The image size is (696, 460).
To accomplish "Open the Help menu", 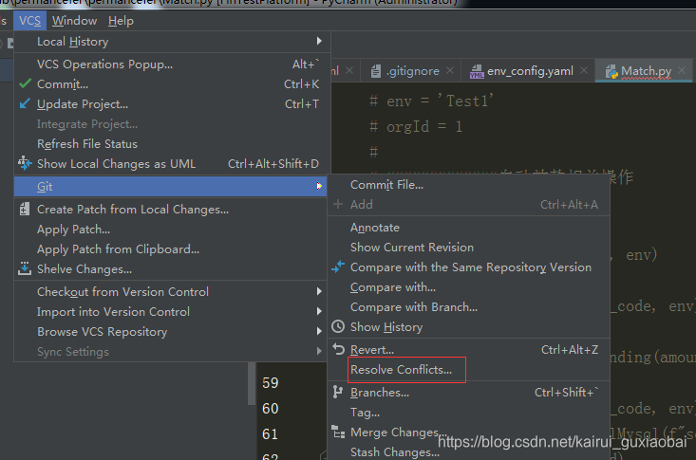I will tap(121, 21).
